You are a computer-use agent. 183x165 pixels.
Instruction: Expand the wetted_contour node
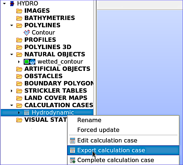(x=19, y=62)
